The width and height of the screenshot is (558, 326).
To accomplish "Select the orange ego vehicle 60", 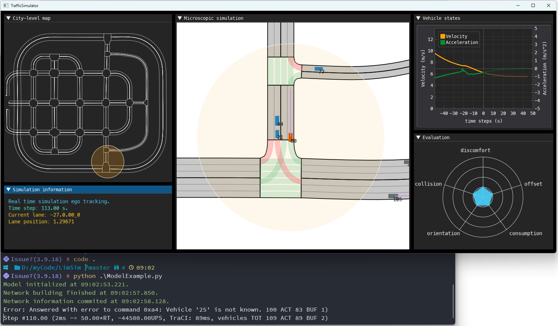I will pos(290,137).
